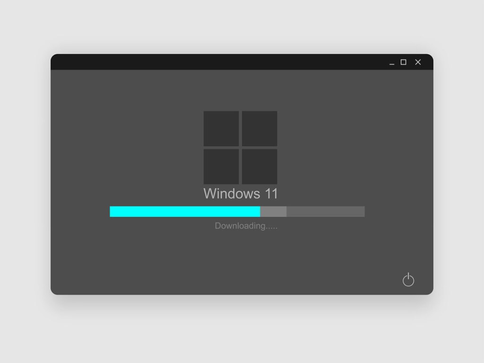Screen dimensions: 484x363
Task: Close the Windows 11 download window
Action: [418, 62]
